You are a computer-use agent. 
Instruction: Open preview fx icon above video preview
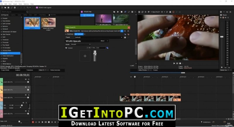145,12
